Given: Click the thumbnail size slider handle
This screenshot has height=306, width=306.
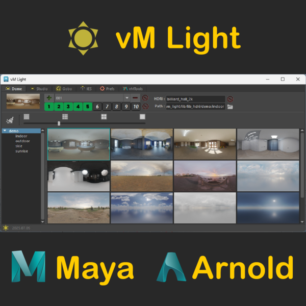Looking at the screenshot, I should coord(59,123).
